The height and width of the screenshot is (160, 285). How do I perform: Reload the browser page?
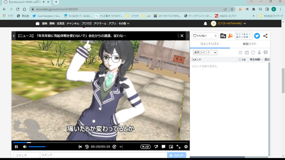[x=18, y=9]
